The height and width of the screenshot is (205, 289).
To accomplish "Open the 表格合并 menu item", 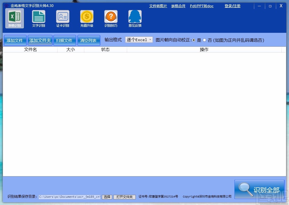I will pos(178,6).
